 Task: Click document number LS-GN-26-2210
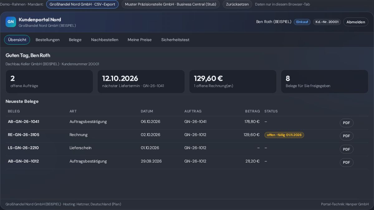click(x=23, y=148)
